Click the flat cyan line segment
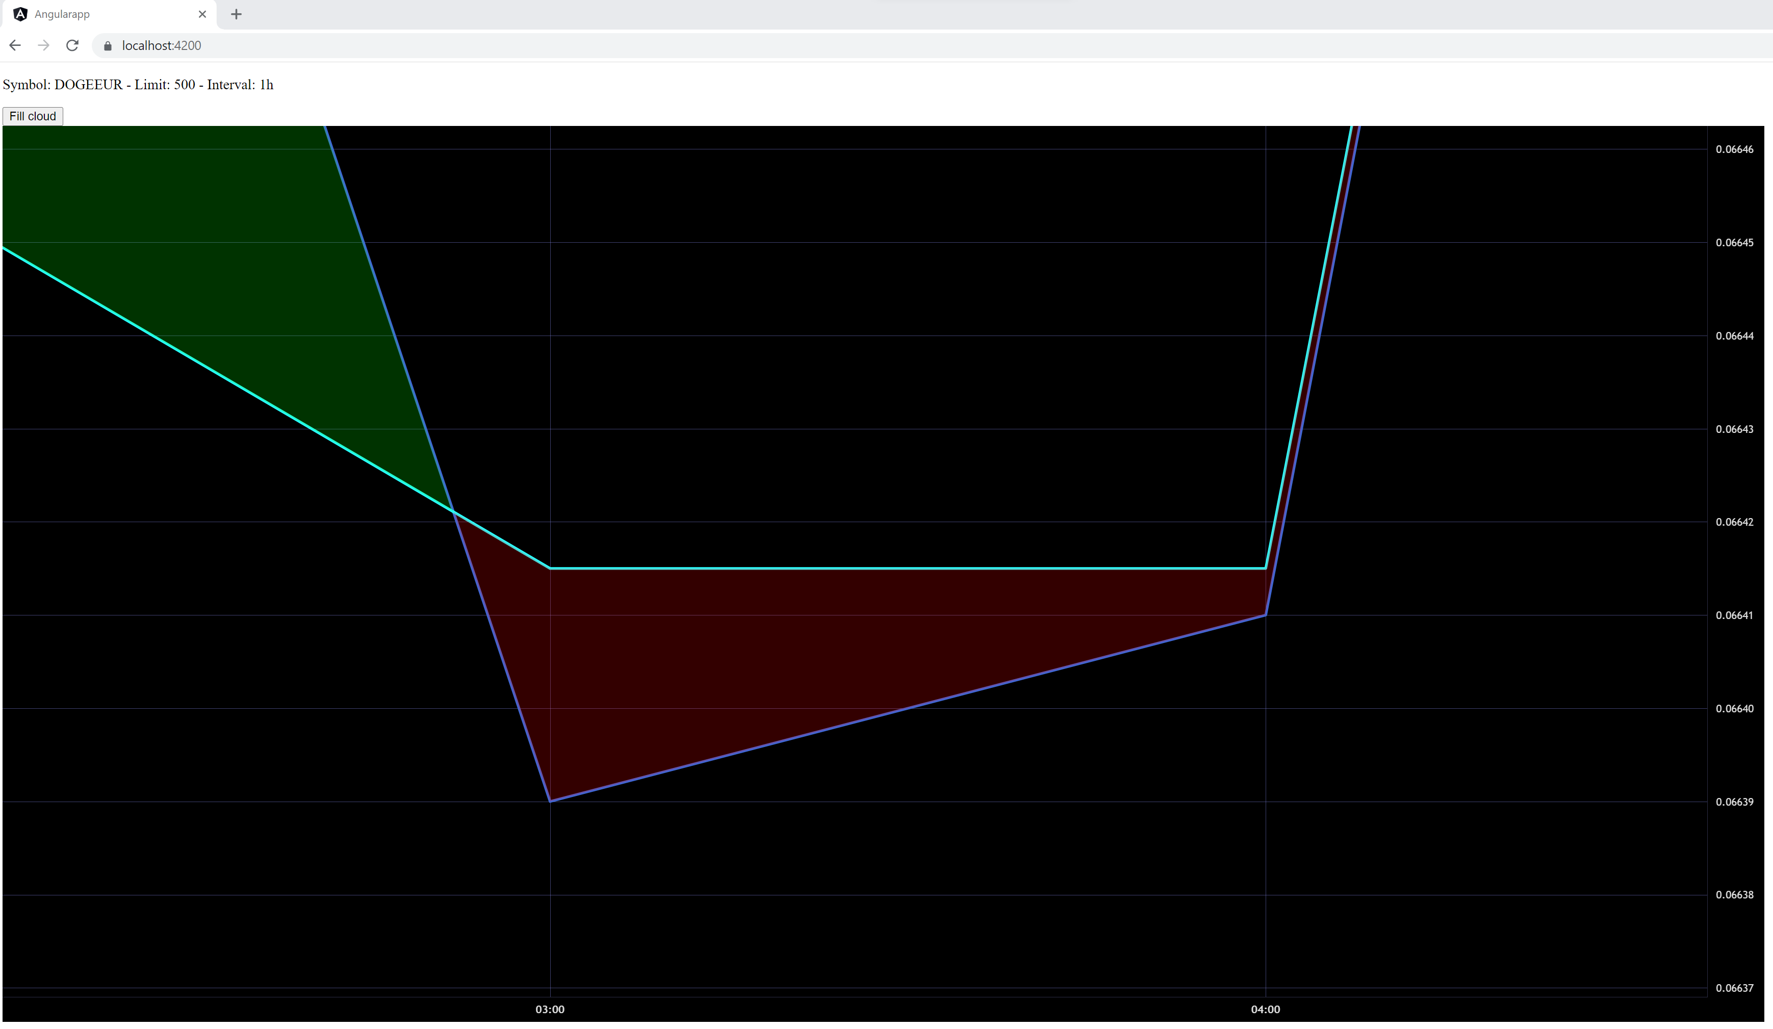This screenshot has width=1773, height=1029. click(x=908, y=568)
